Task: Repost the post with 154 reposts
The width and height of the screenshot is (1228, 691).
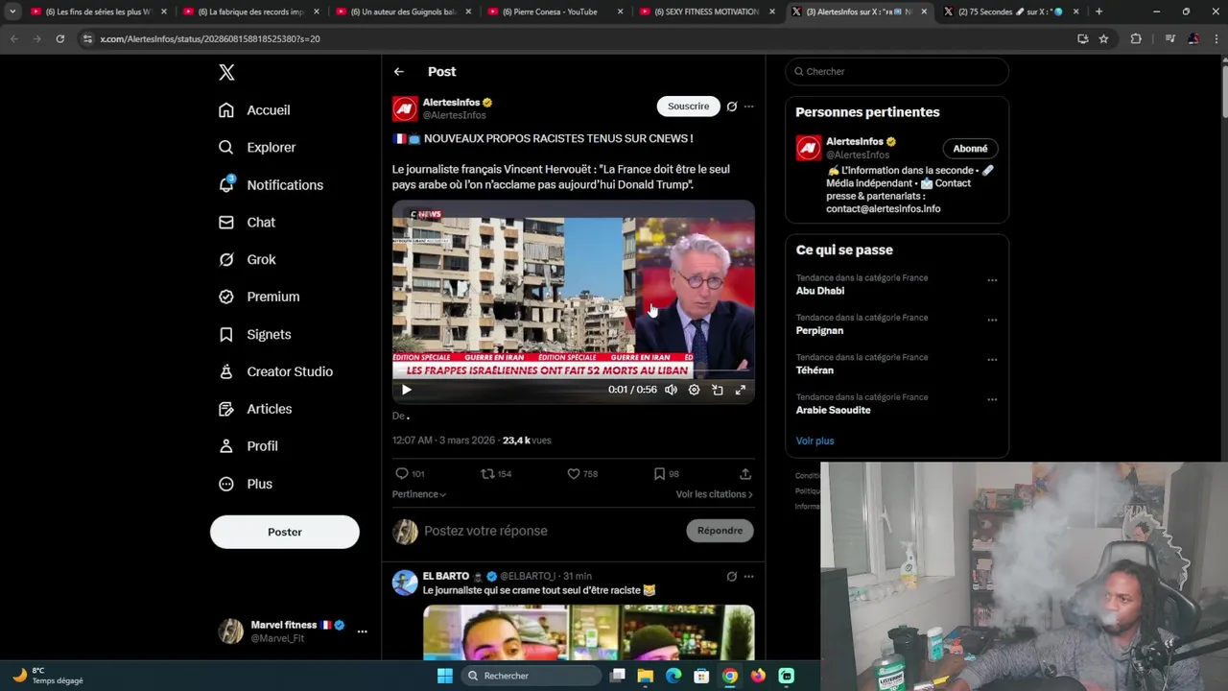Action: (x=487, y=474)
